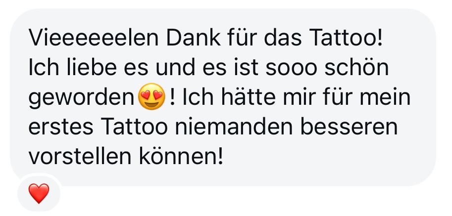
Task: Click the word "schön"
Action: coord(356,68)
